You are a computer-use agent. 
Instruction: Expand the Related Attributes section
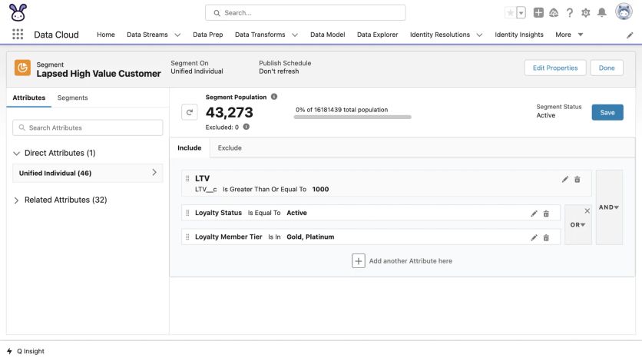tap(16, 200)
